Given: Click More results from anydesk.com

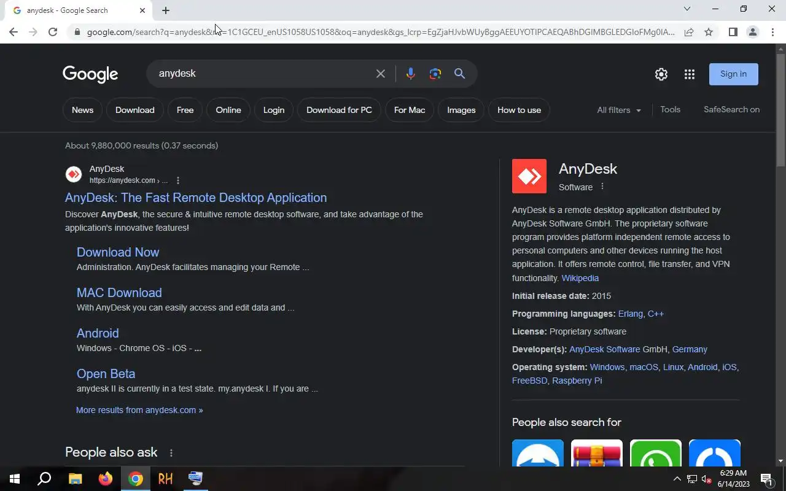Looking at the screenshot, I should [x=139, y=410].
